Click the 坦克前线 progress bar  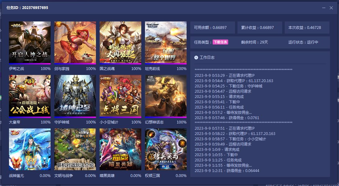click(166, 64)
